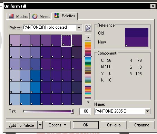
Task: Open the color Name dropdown arrow
Action: click(147, 111)
